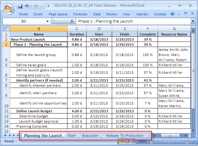
Task: Open the Formulas ribbon tab
Action: pyautogui.click(x=80, y=14)
